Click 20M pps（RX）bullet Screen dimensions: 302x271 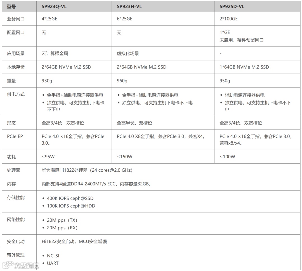click(x=62, y=228)
